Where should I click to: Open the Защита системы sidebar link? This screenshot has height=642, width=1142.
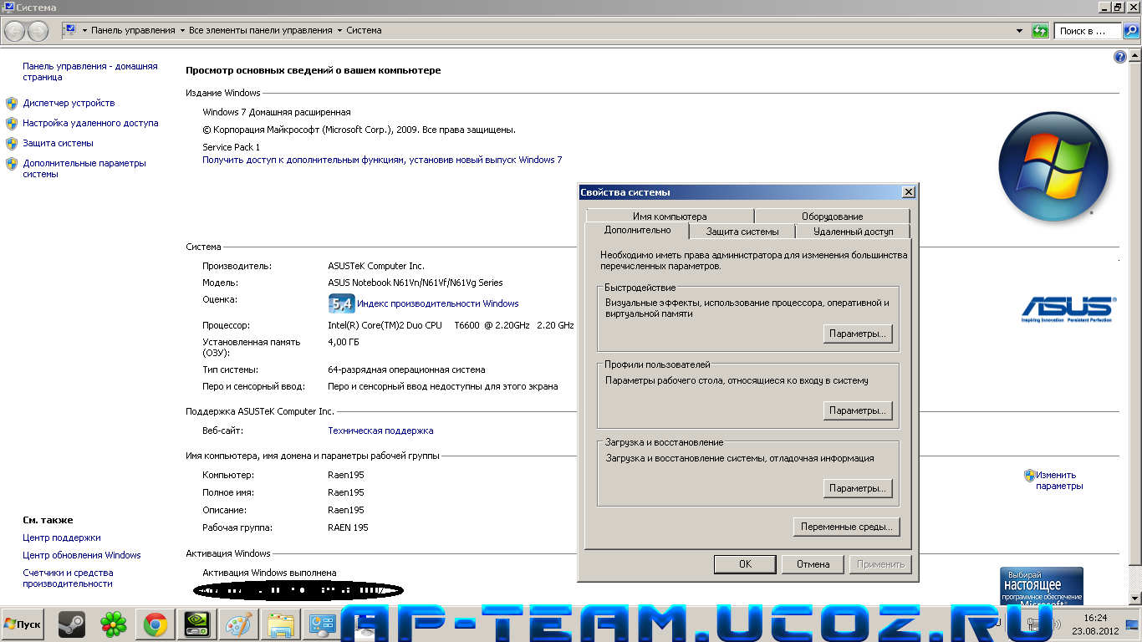[x=58, y=143]
